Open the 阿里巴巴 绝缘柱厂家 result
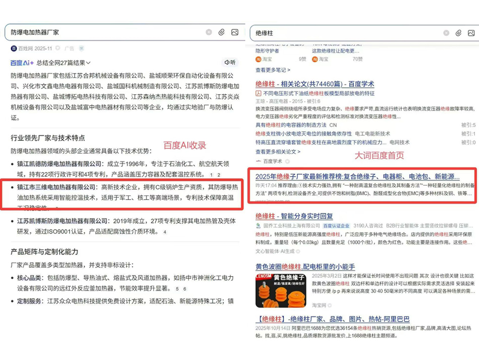The height and width of the screenshot is (359, 479). [x=332, y=319]
